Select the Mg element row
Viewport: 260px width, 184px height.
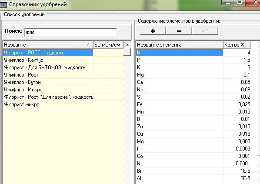click(x=193, y=75)
